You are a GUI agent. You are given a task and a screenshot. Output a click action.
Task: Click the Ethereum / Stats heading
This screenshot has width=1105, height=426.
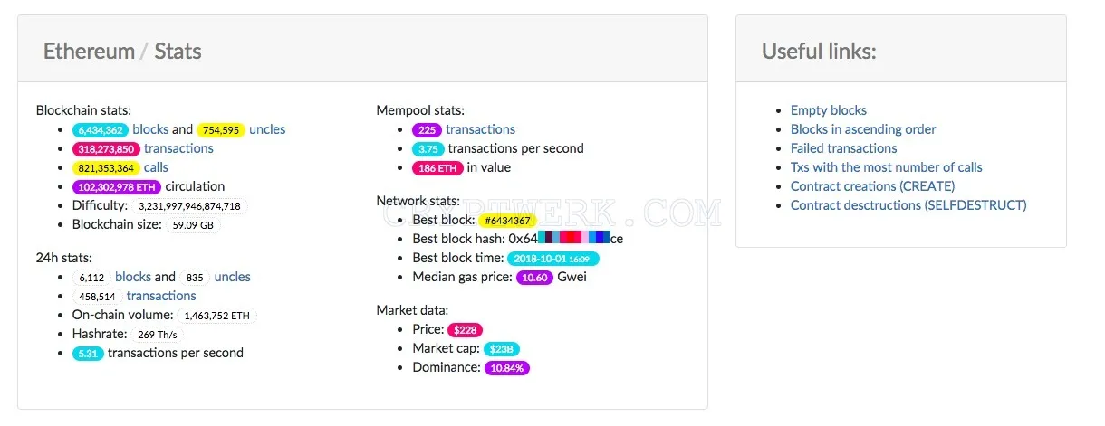[122, 51]
